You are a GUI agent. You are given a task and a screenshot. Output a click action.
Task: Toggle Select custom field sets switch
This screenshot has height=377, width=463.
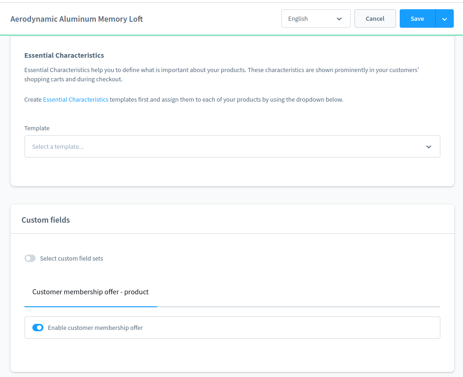(x=30, y=258)
